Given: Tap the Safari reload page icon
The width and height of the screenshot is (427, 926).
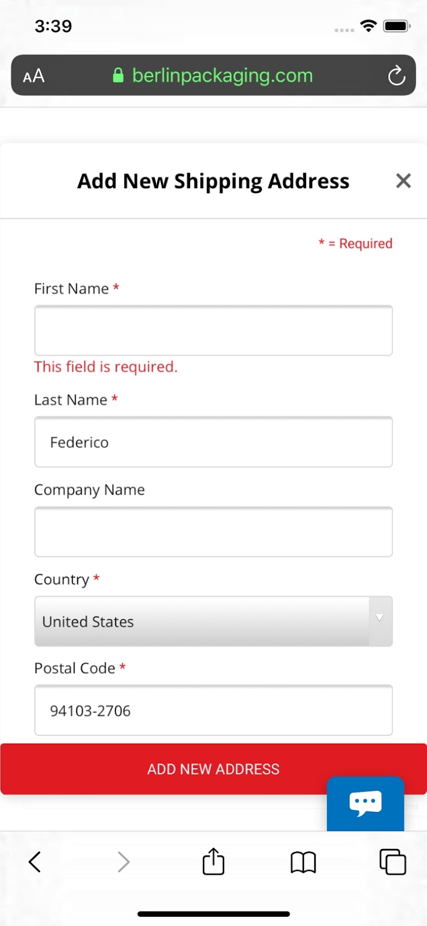Looking at the screenshot, I should click(396, 76).
